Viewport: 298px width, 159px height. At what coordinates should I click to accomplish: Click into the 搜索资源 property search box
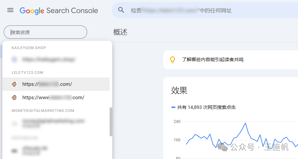click(45, 32)
